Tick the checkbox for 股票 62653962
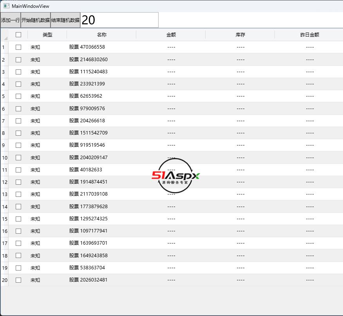This screenshot has height=316, width=343. tap(18, 96)
